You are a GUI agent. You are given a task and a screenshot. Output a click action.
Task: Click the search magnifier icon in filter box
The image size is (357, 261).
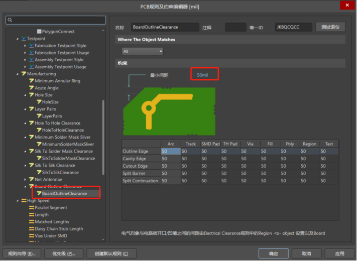tap(10, 21)
